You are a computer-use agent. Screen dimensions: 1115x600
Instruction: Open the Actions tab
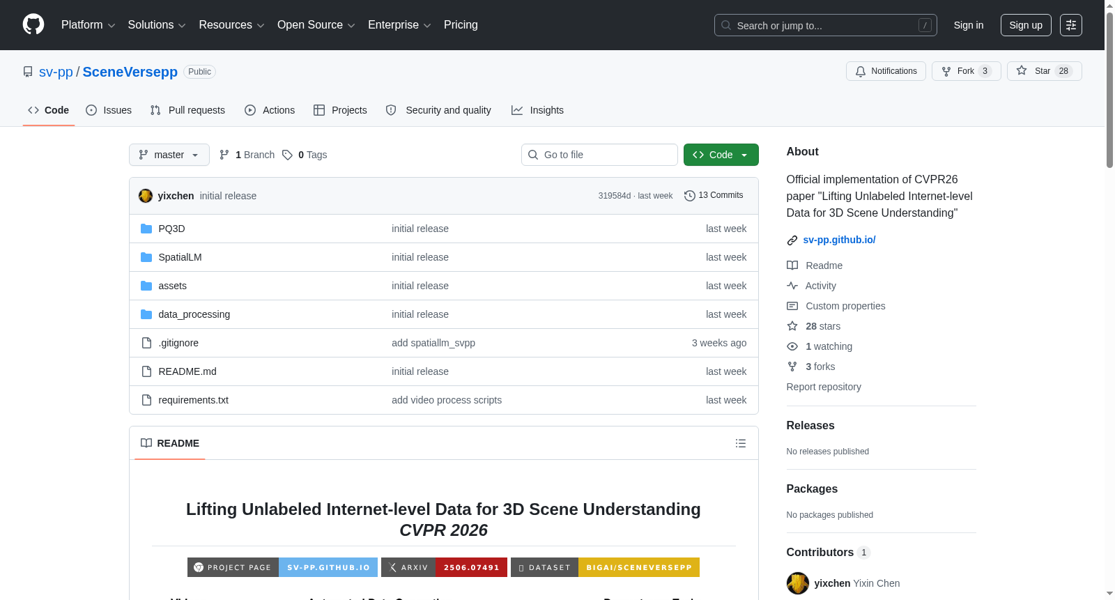tap(270, 110)
